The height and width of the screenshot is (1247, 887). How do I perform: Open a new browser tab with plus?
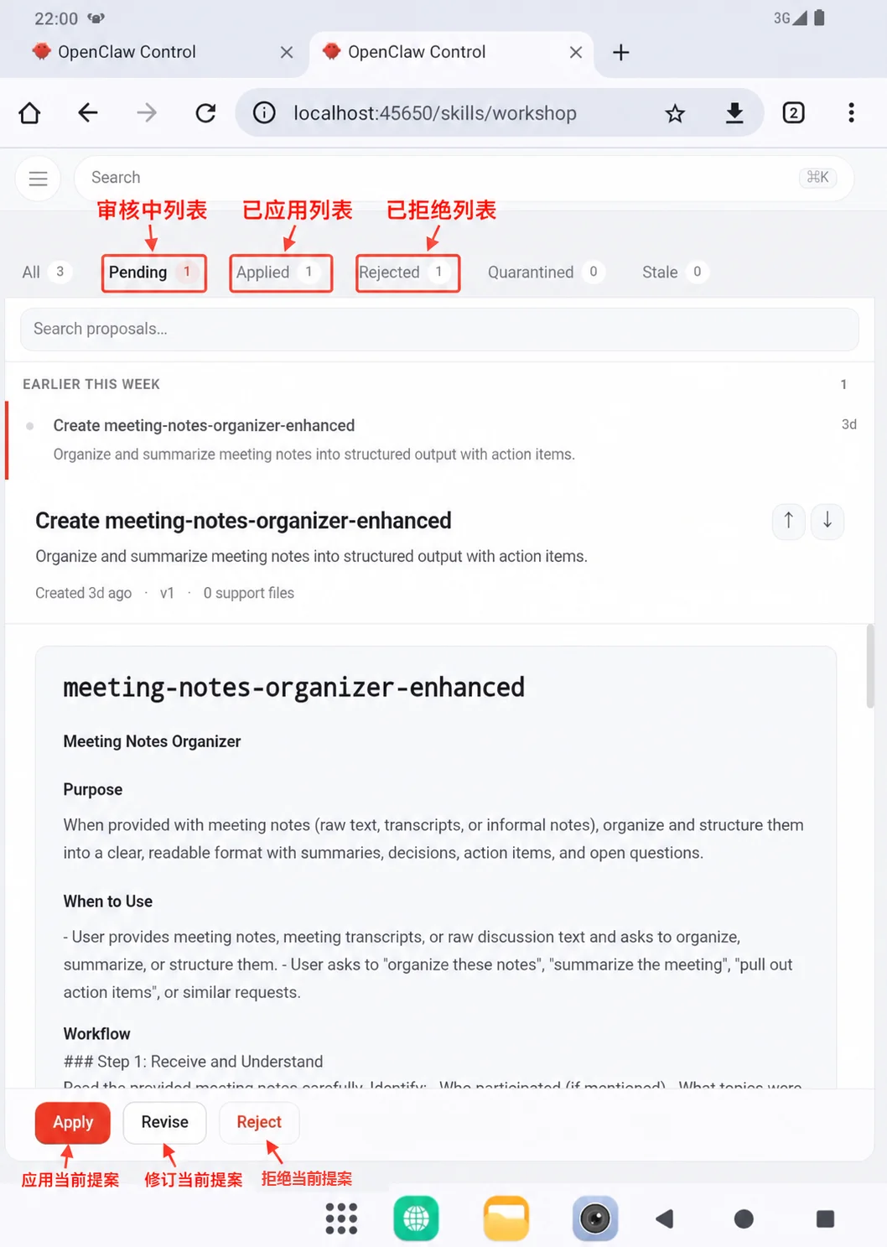620,52
